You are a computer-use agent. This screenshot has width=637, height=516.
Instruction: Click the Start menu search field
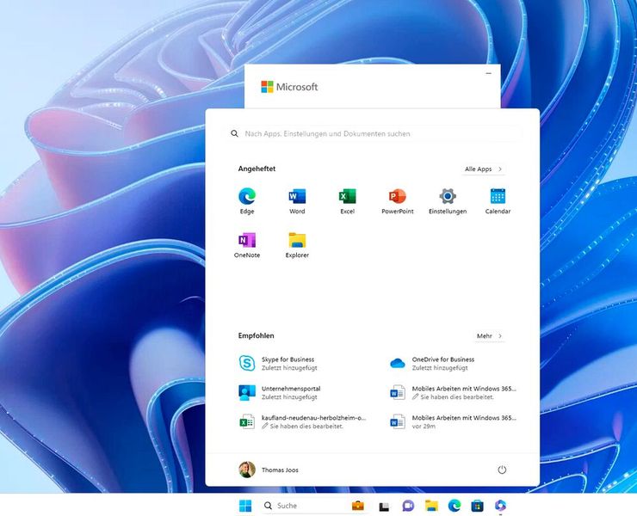pyautogui.click(x=374, y=133)
